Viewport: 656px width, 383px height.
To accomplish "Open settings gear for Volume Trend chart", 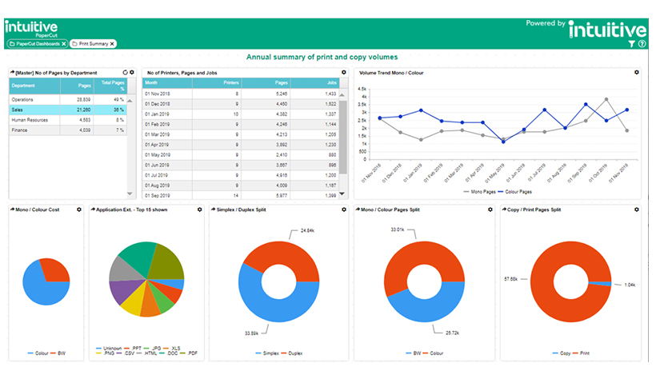I will coord(637,72).
